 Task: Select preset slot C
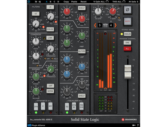coord(54,2)
